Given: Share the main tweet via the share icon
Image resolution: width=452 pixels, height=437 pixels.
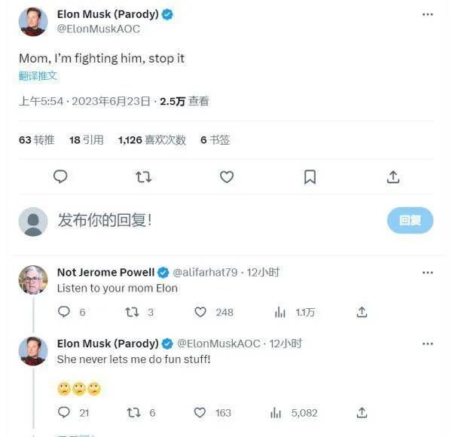Looking at the screenshot, I should pyautogui.click(x=393, y=177).
